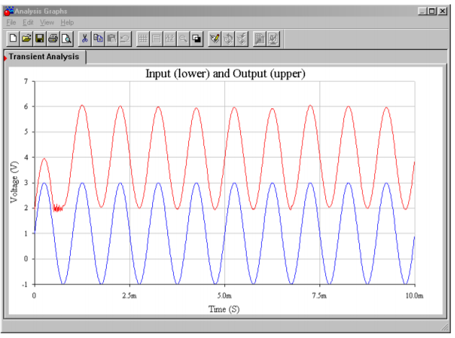Toggle the legend display toolbar button

point(156,38)
